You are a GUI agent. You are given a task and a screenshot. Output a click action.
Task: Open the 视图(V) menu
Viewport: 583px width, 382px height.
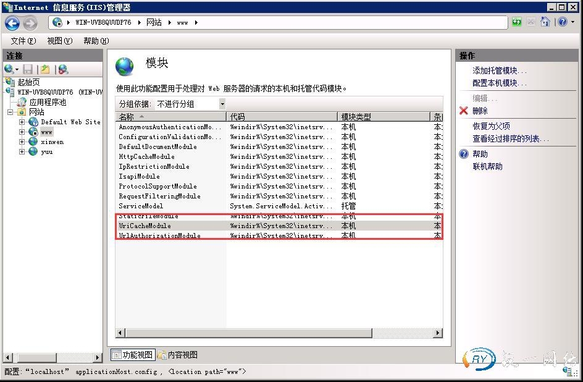pyautogui.click(x=59, y=41)
